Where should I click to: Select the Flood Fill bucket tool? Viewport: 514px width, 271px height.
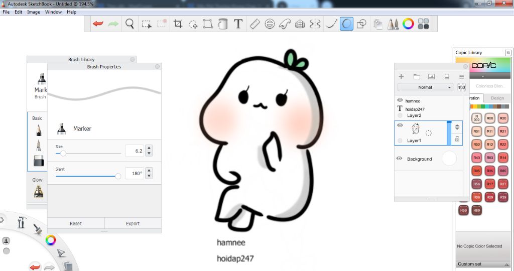[x=223, y=24]
